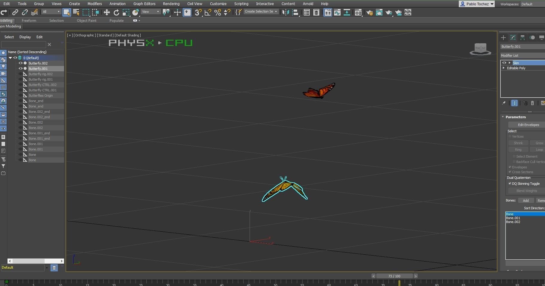Expand the Editable Poly sub-objects
The image size is (545, 286).
pyautogui.click(x=504, y=68)
